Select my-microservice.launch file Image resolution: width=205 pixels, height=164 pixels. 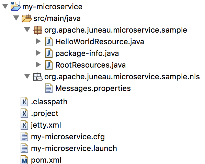[x=74, y=149]
